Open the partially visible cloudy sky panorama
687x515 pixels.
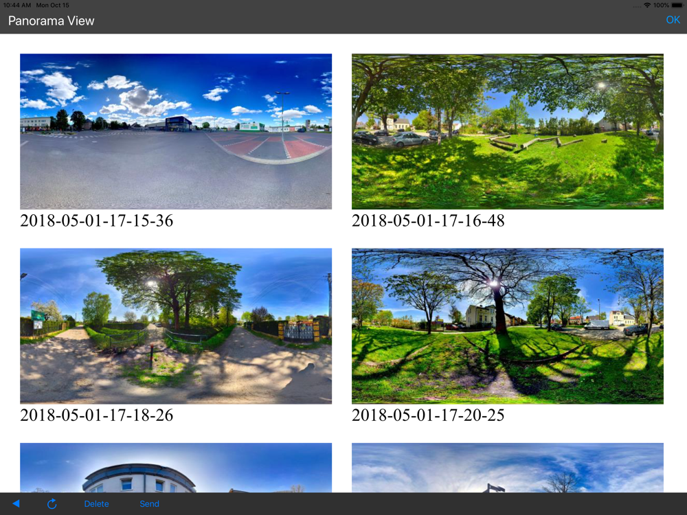point(508,468)
